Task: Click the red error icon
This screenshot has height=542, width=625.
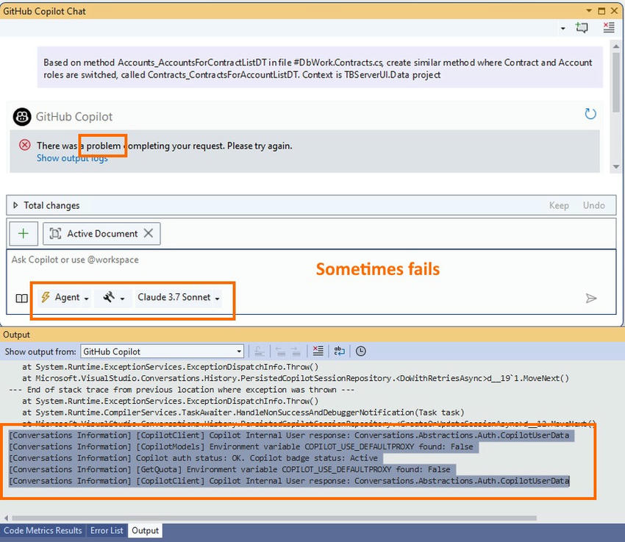Action: 25,145
